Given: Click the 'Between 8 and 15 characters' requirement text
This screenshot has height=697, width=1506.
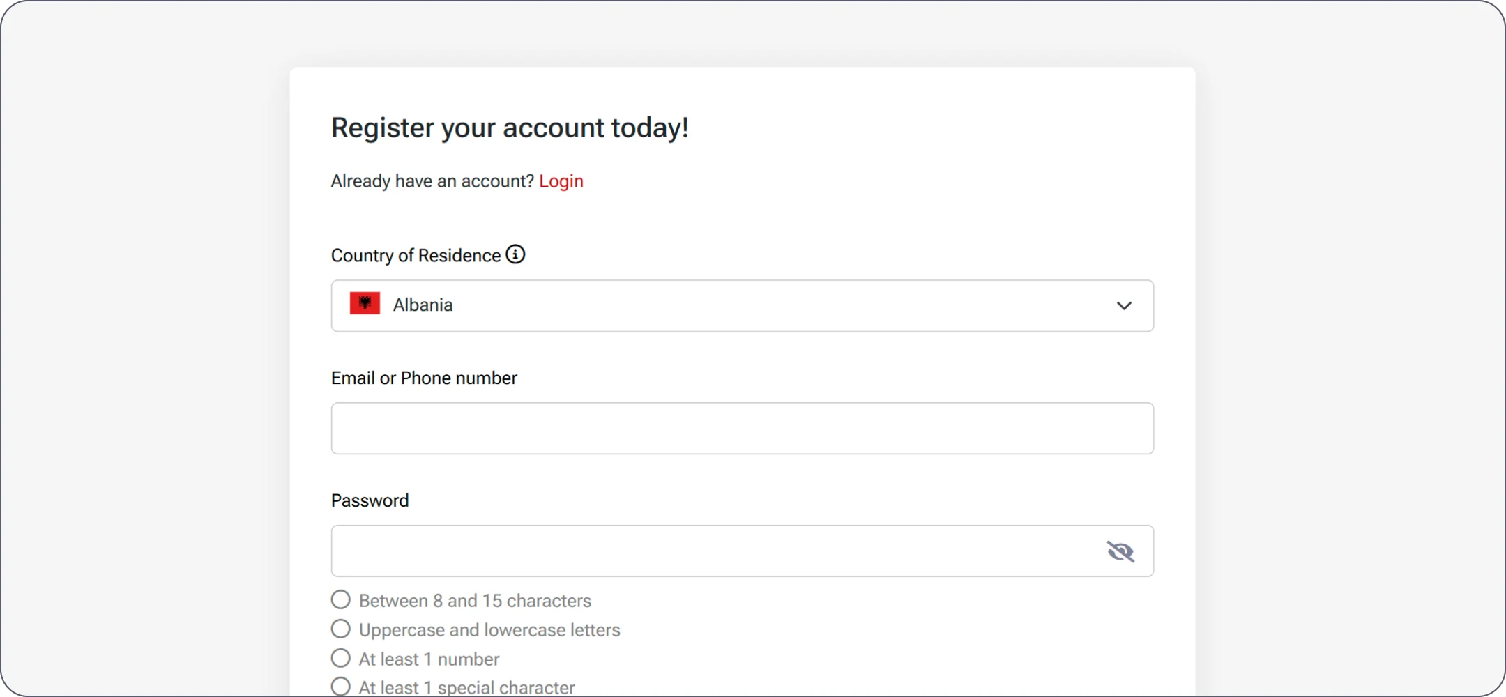Looking at the screenshot, I should pyautogui.click(x=475, y=601).
